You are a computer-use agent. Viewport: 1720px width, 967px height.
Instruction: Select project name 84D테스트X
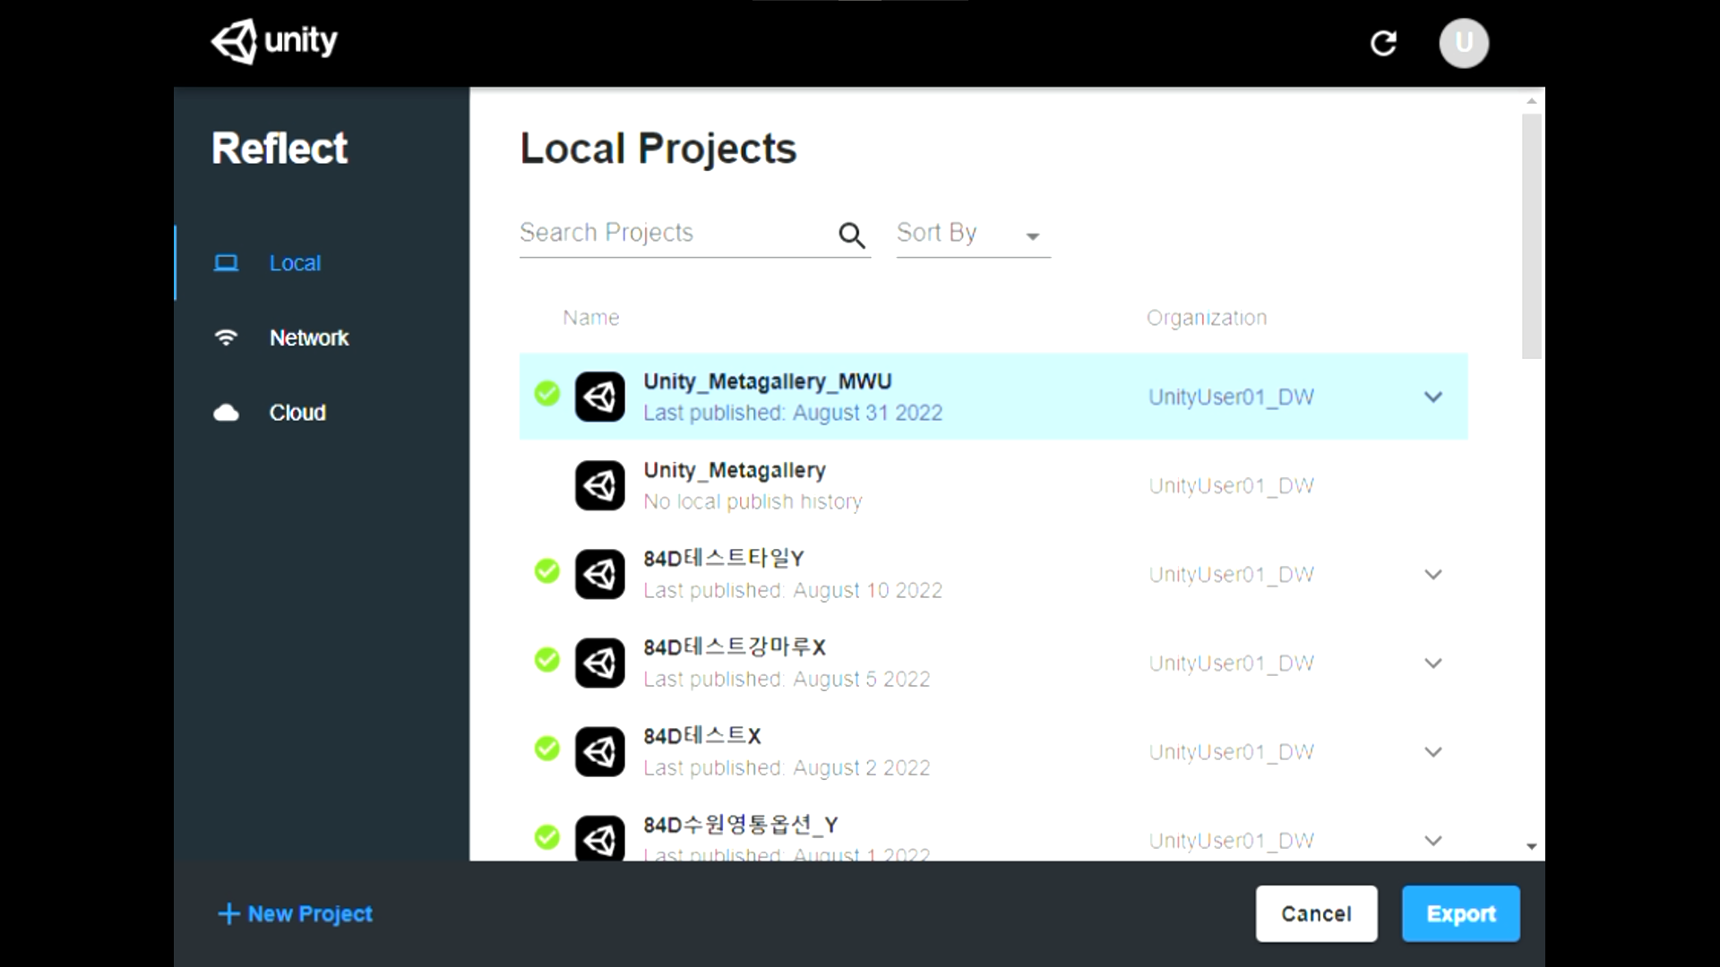[x=702, y=736]
